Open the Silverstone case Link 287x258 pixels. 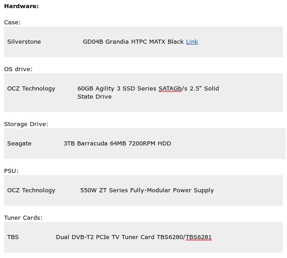click(x=192, y=42)
